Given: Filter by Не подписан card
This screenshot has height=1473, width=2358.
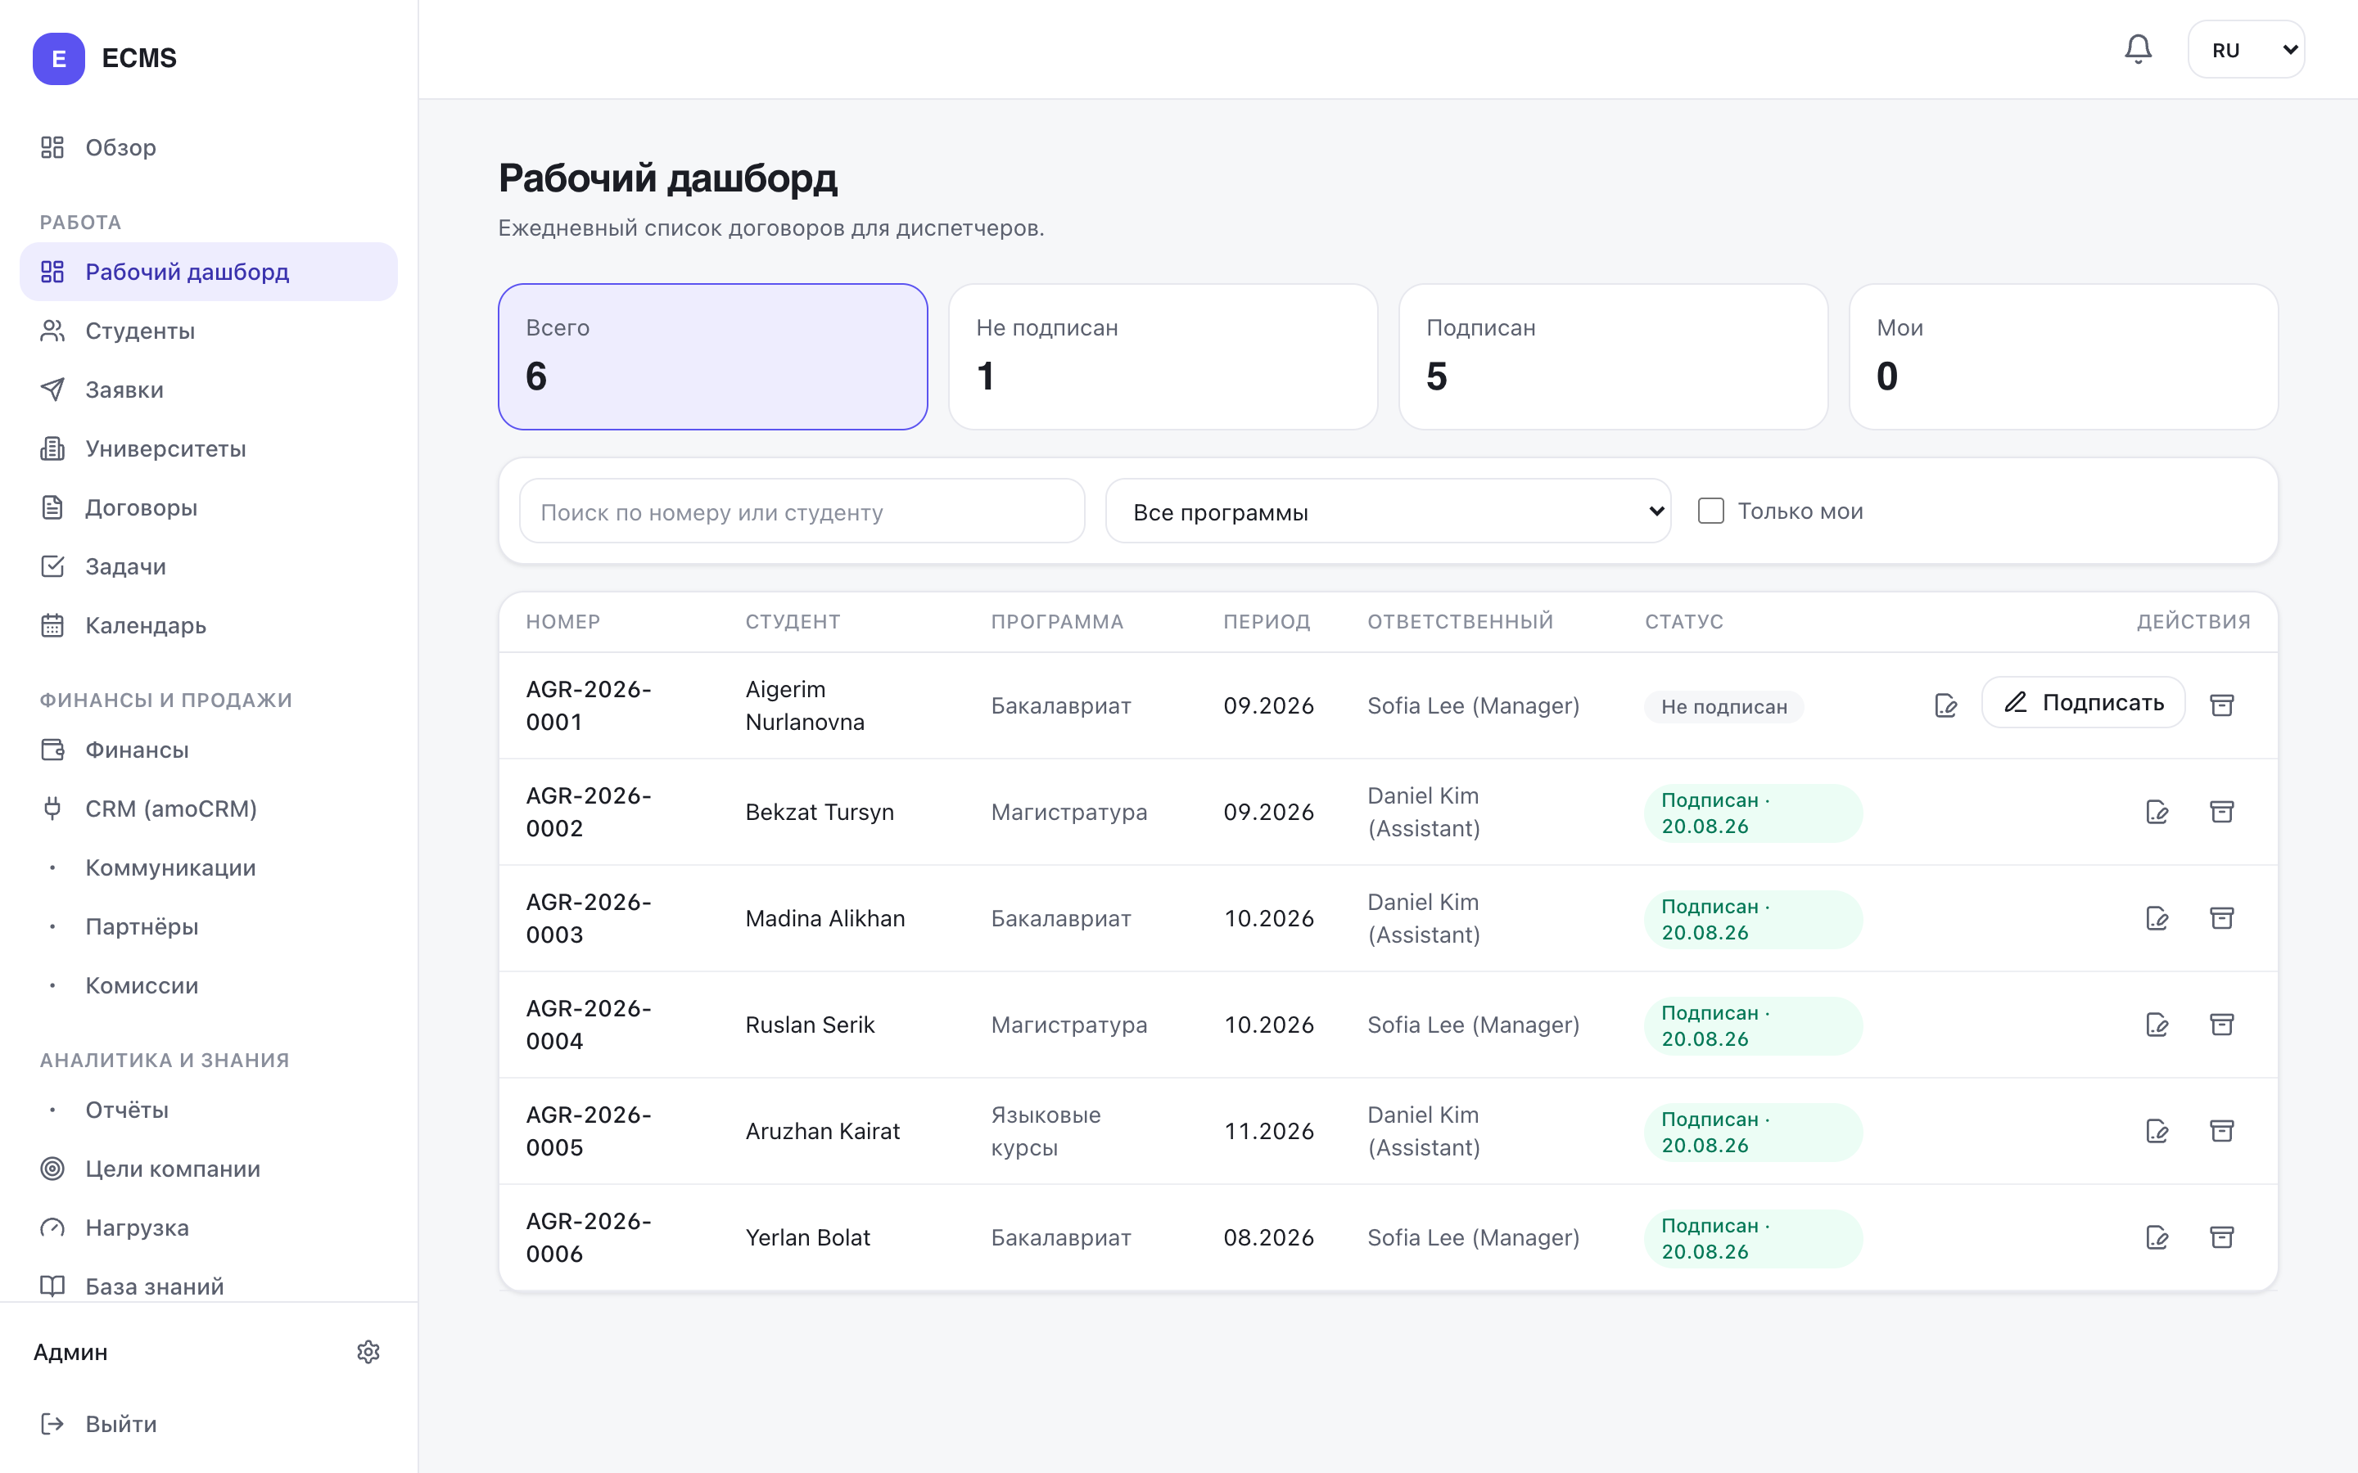Looking at the screenshot, I should (x=1163, y=357).
